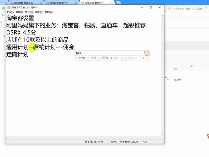Click the 阿里妈妈旗下的业务 text line

pos(76,25)
